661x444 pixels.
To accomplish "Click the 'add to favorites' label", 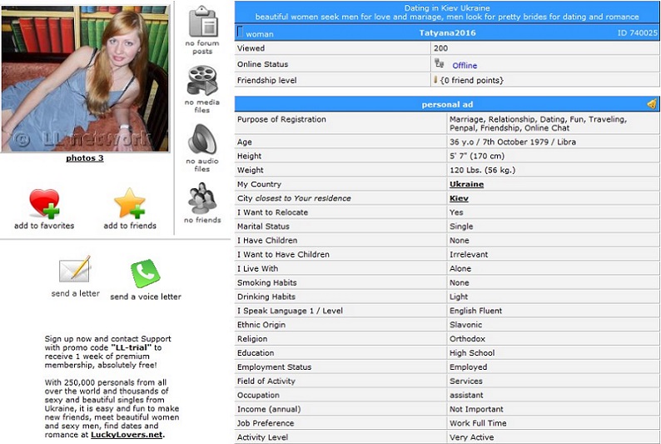I will click(44, 226).
